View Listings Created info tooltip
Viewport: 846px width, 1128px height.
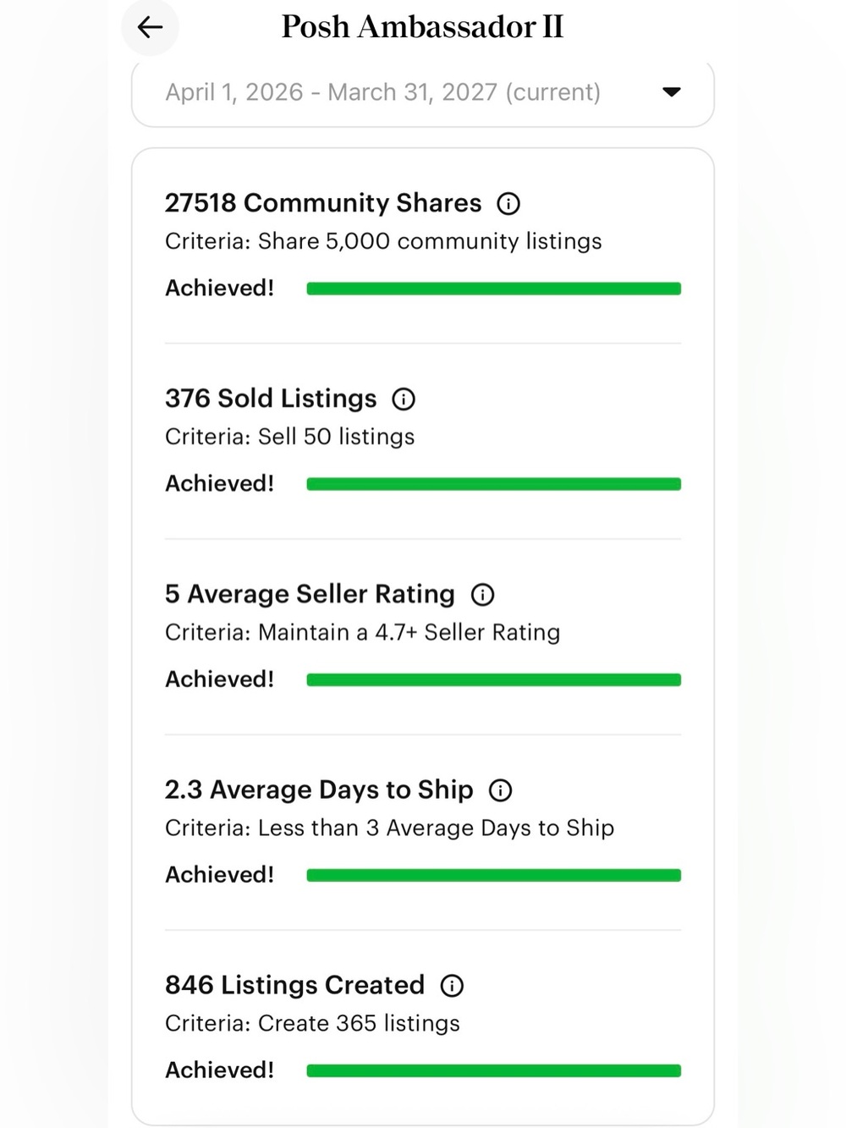point(452,986)
